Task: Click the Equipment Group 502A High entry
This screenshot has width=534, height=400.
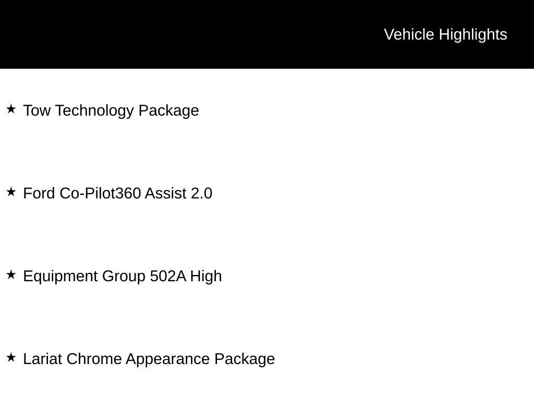Action: click(x=123, y=276)
